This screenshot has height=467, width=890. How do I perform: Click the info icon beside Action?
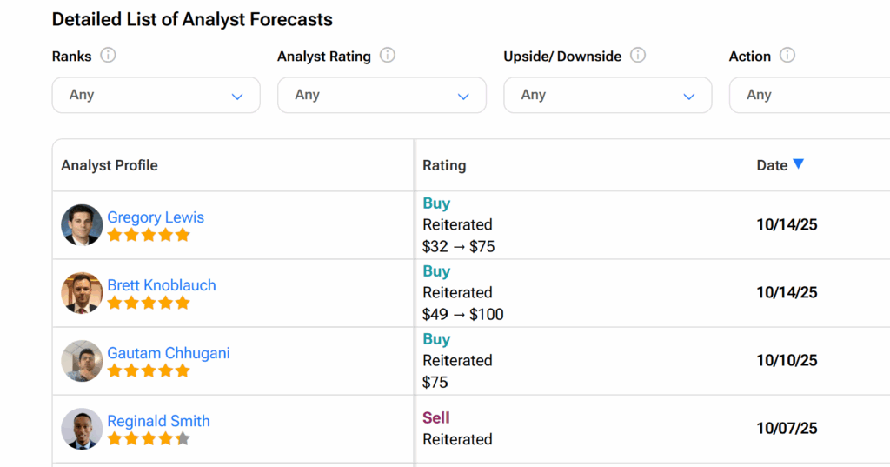click(787, 56)
